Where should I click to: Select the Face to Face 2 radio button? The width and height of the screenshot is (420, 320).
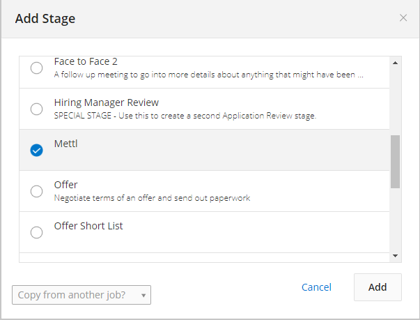point(36,68)
